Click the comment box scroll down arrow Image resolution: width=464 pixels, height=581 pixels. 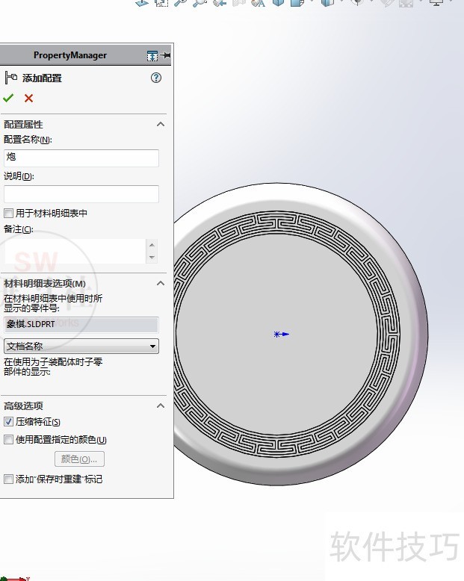152,257
